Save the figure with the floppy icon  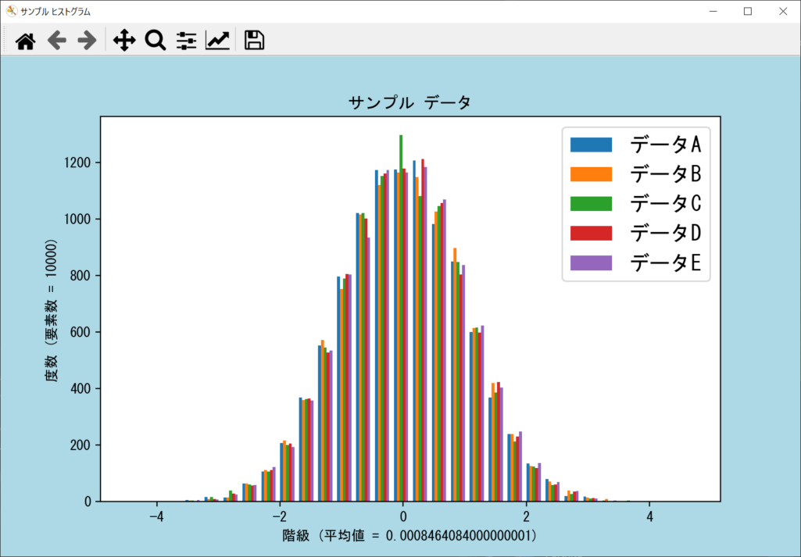pos(255,41)
